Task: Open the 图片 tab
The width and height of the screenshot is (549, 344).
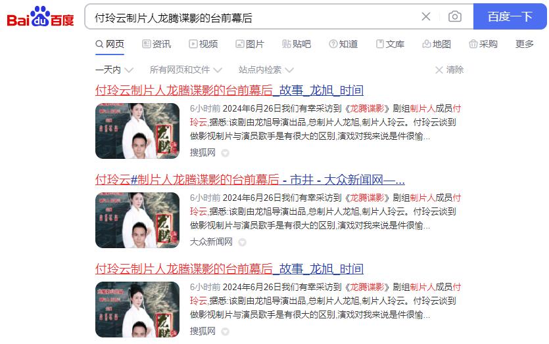Action: (x=250, y=44)
